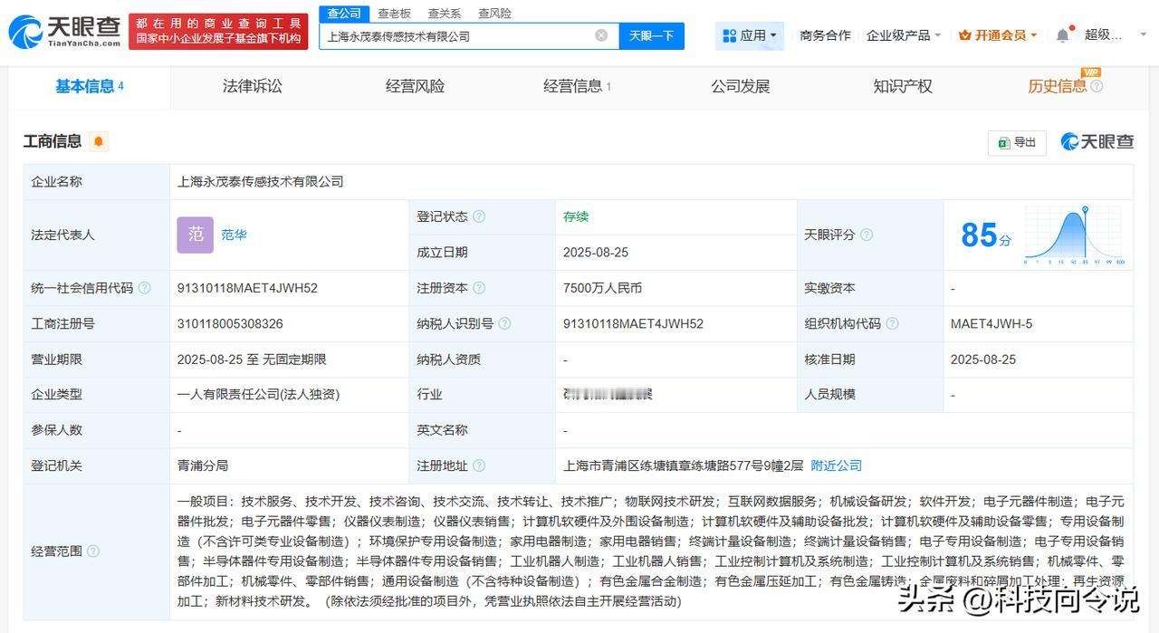1159x633 pixels.
Task: Switch to the 经营风险 tab
Action: 415,86
